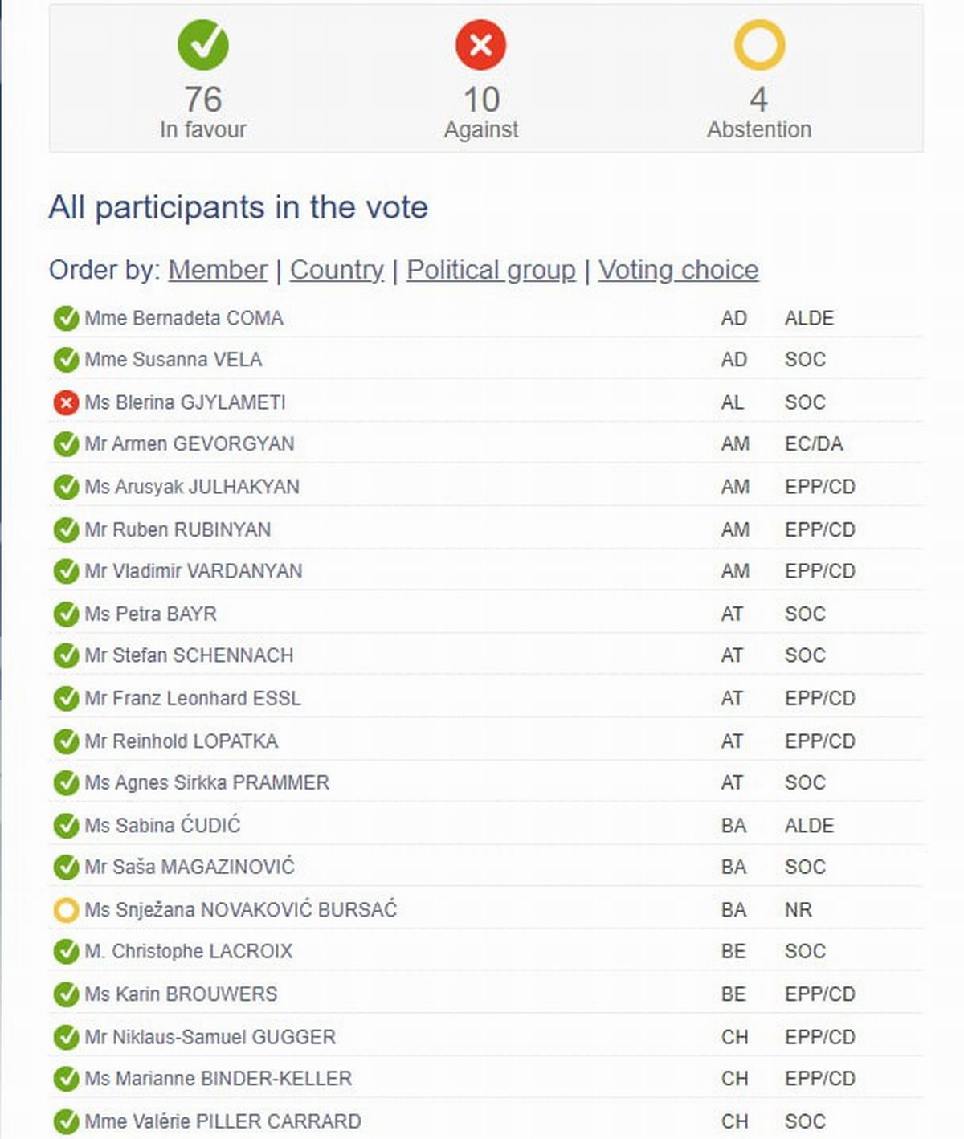Click the 10 Against count
Image resolution: width=964 pixels, height=1139 pixels.
tap(481, 100)
